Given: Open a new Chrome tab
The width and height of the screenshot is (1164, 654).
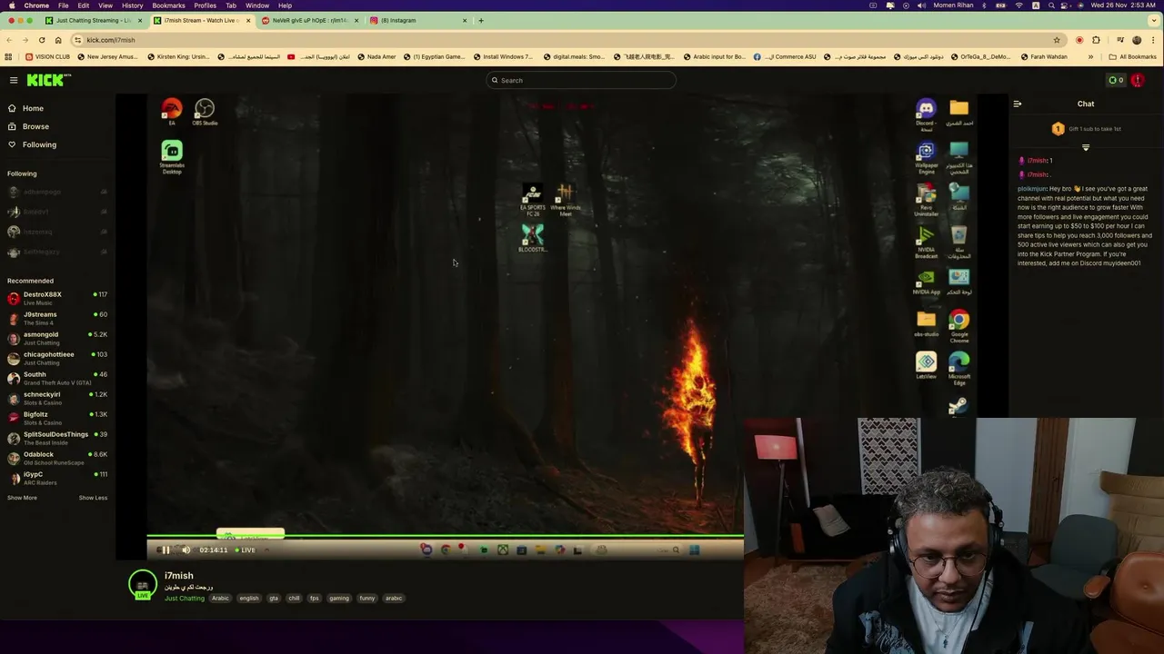Looking at the screenshot, I should tap(481, 20).
